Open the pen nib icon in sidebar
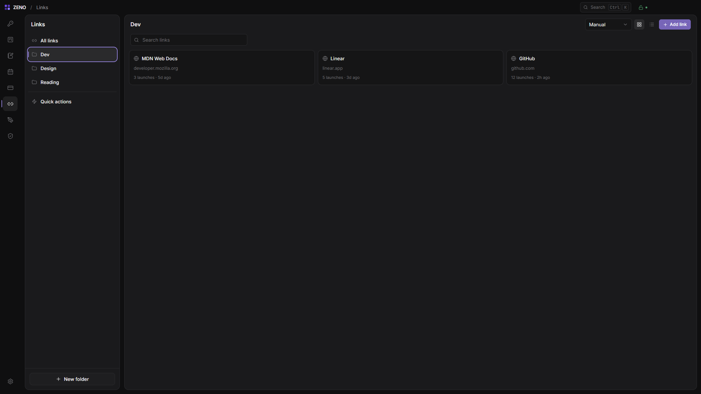The image size is (701, 394). point(10,120)
